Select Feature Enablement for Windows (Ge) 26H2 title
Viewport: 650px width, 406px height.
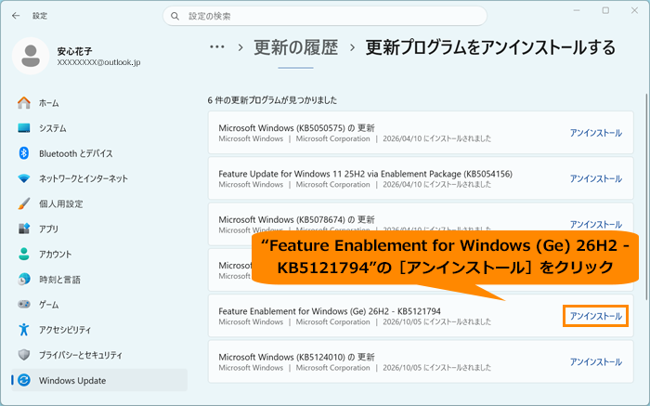[x=330, y=311]
